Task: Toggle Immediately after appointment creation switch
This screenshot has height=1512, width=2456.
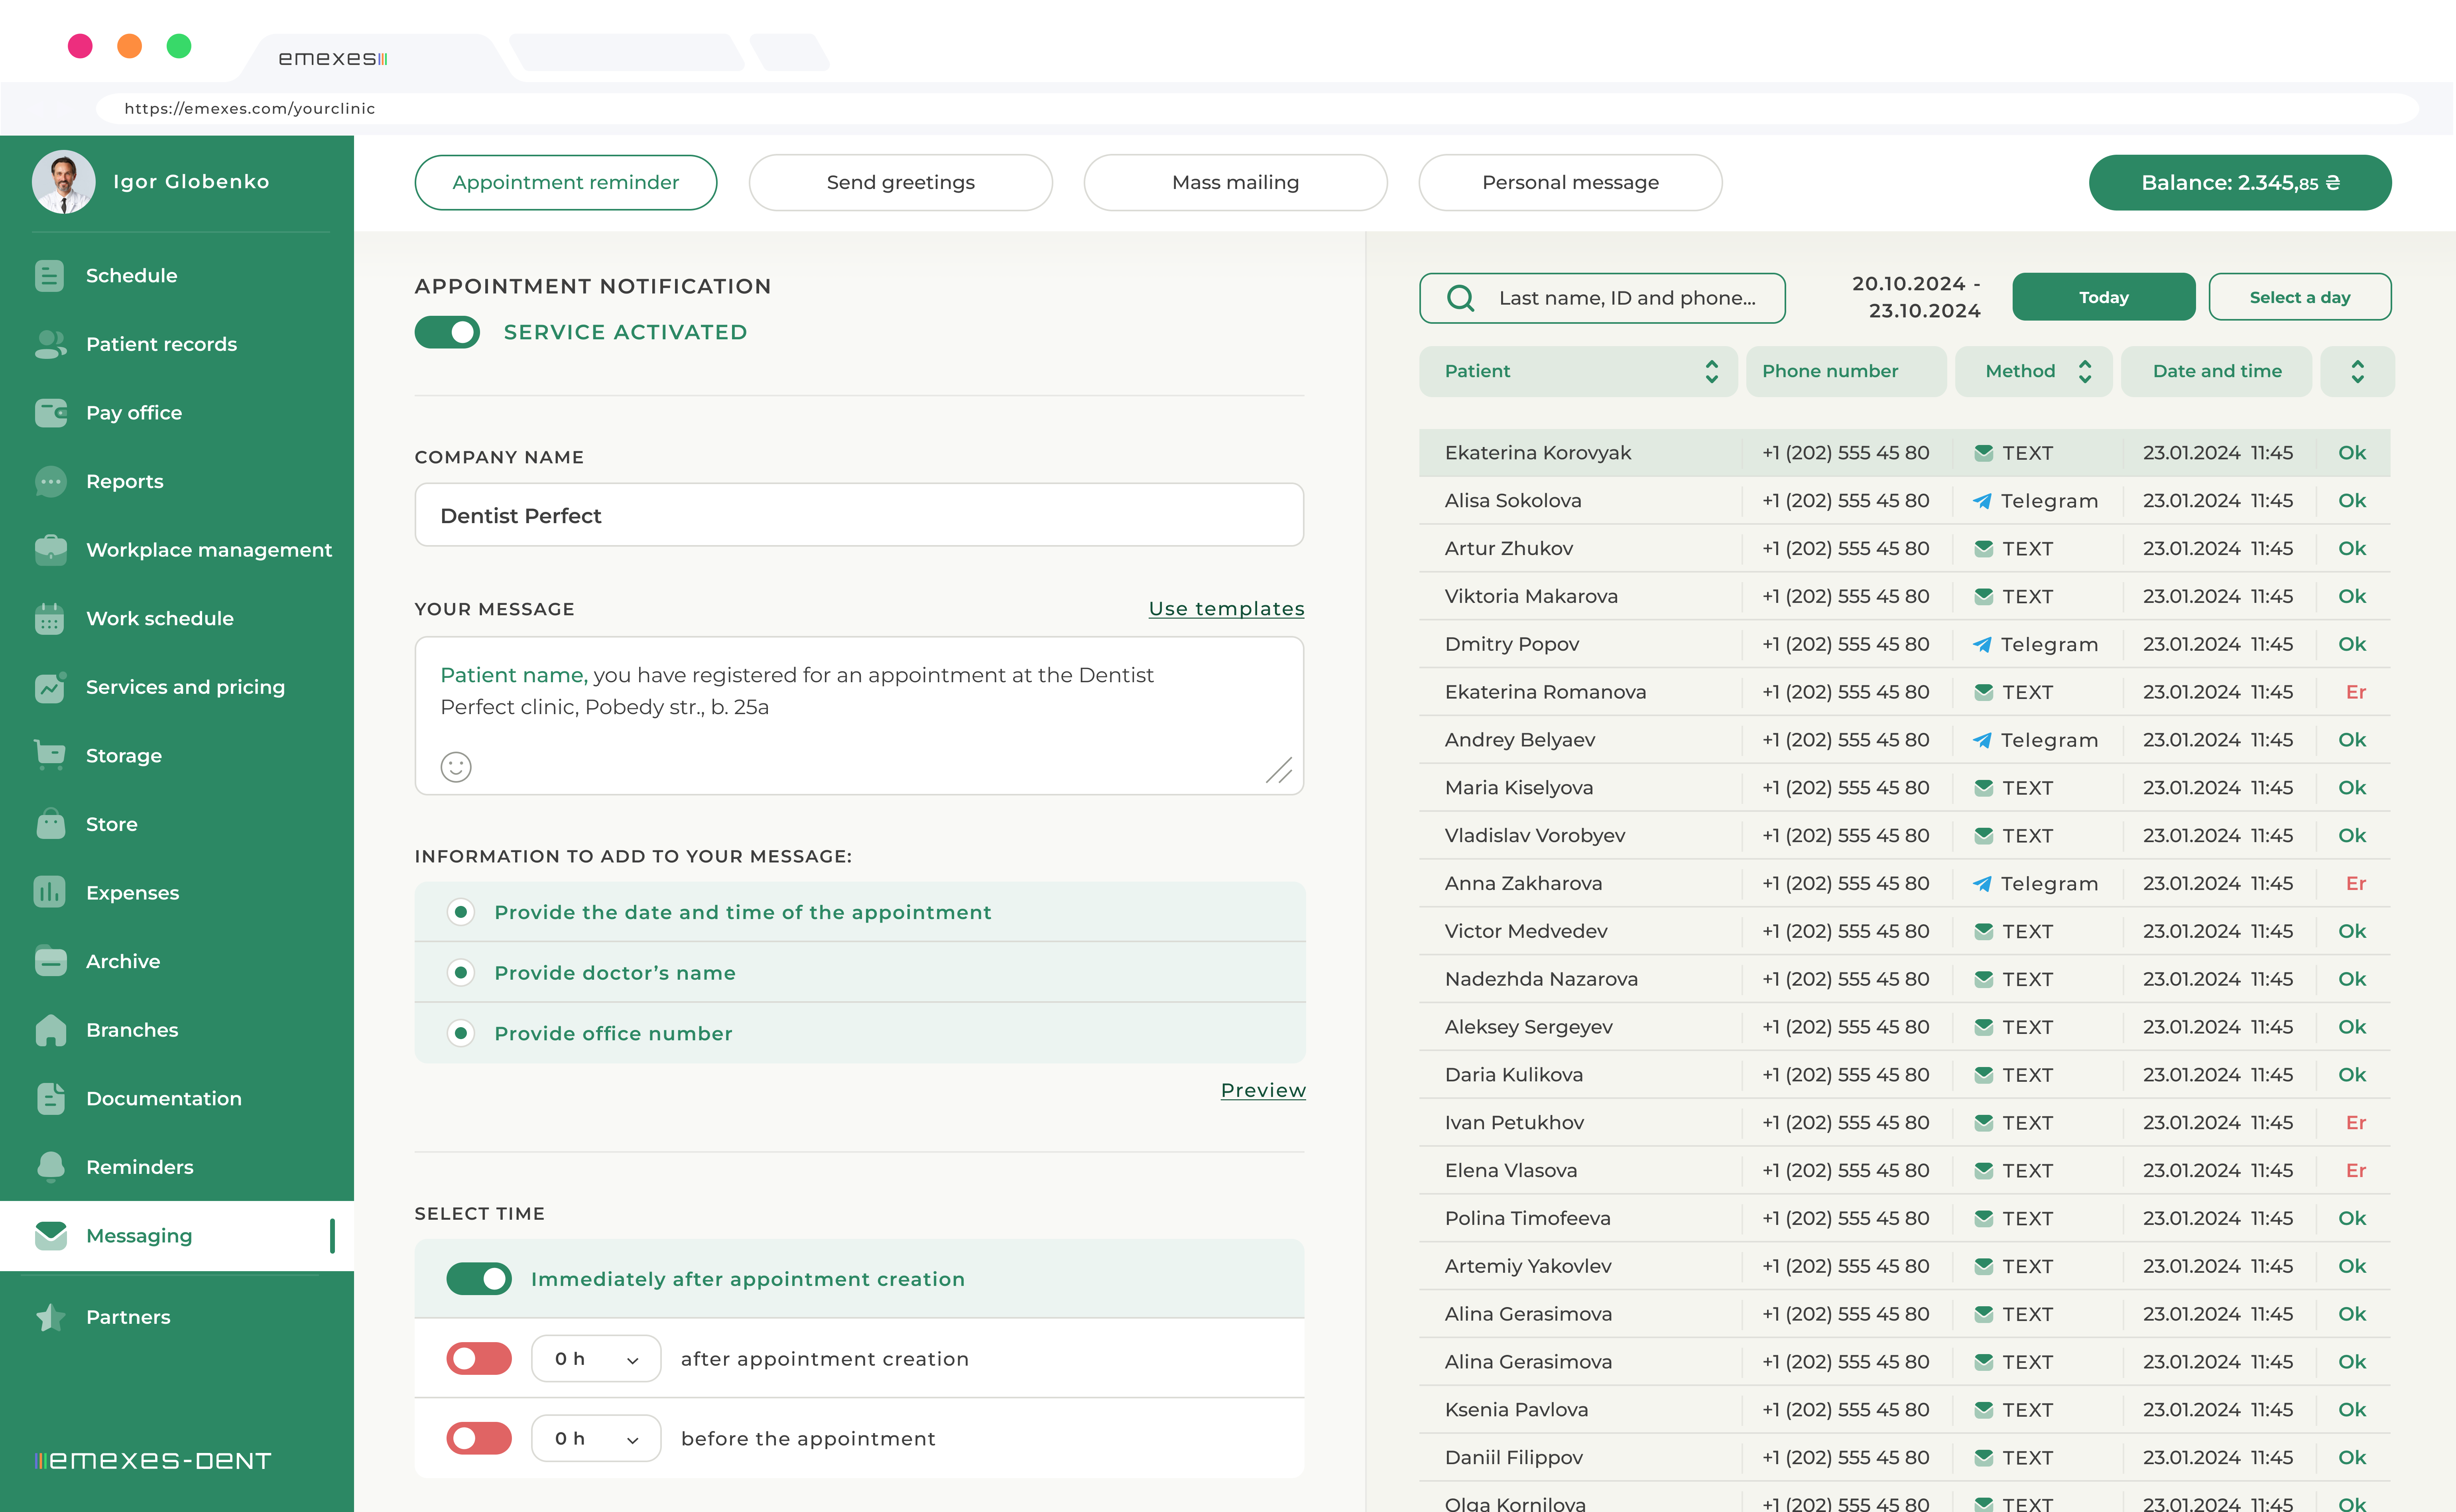Action: (x=479, y=1279)
